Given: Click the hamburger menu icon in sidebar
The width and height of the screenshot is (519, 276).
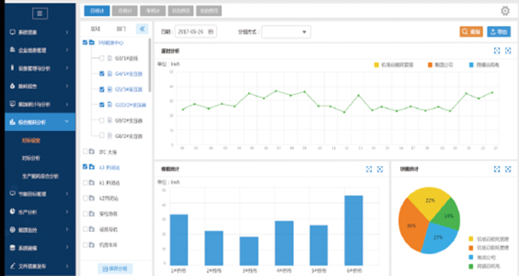Looking at the screenshot, I should (x=40, y=14).
